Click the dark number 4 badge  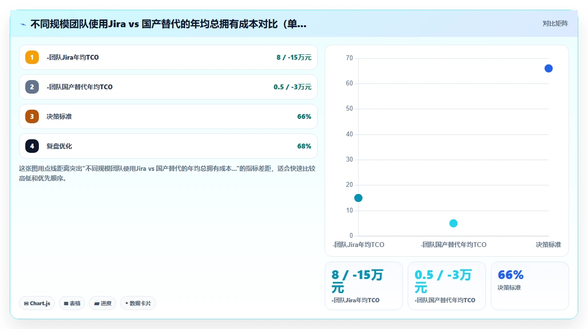(32, 146)
